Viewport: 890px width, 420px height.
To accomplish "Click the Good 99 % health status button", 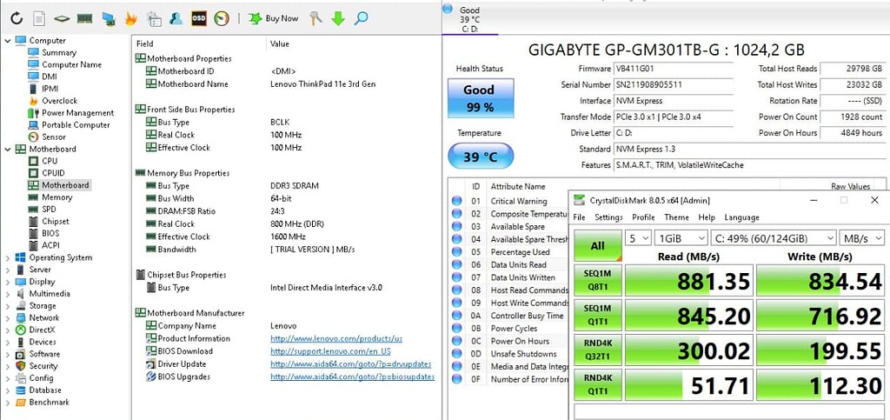I will pos(480,98).
